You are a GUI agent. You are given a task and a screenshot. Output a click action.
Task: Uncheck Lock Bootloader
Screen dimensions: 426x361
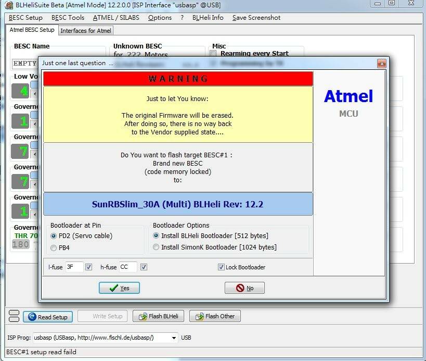tap(221, 267)
